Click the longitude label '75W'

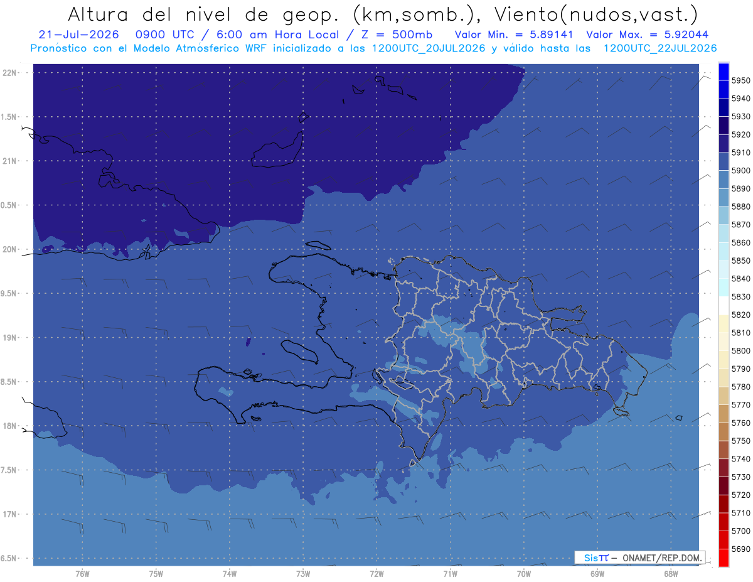[x=156, y=573]
